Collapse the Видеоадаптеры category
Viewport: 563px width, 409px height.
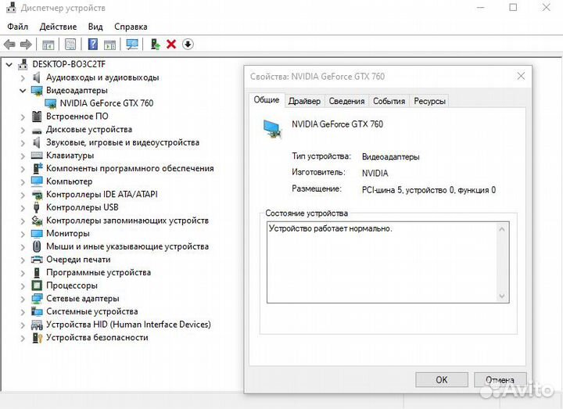tap(23, 91)
